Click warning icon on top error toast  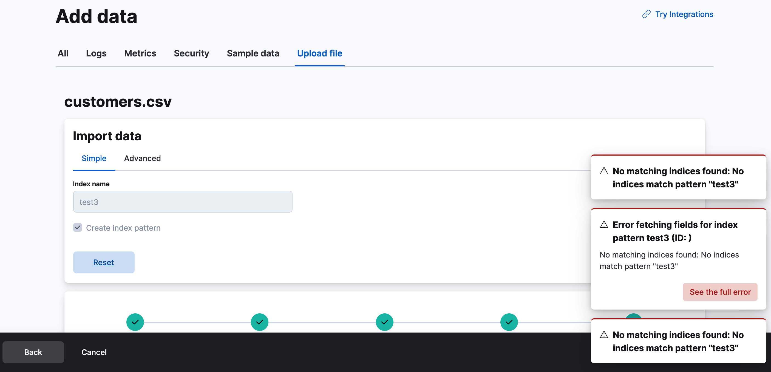click(x=604, y=171)
